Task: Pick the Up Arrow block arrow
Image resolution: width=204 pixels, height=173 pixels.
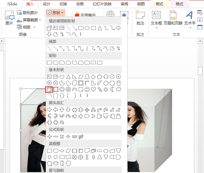Action: 62,110
